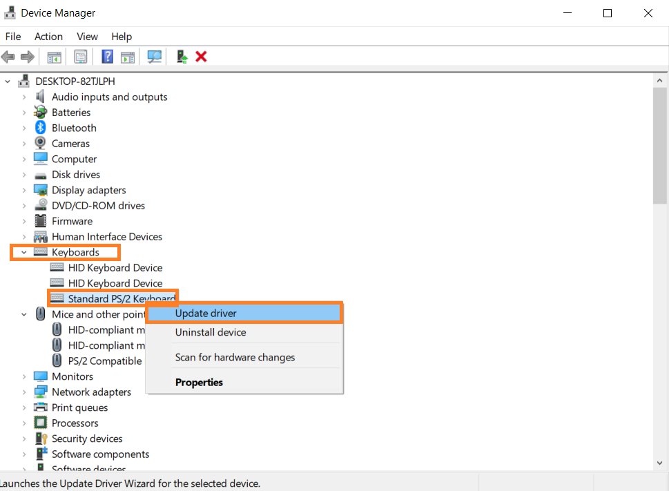Screen dimensions: 669x491
Task: Select Uninstall device from the context menu
Action: (x=211, y=332)
